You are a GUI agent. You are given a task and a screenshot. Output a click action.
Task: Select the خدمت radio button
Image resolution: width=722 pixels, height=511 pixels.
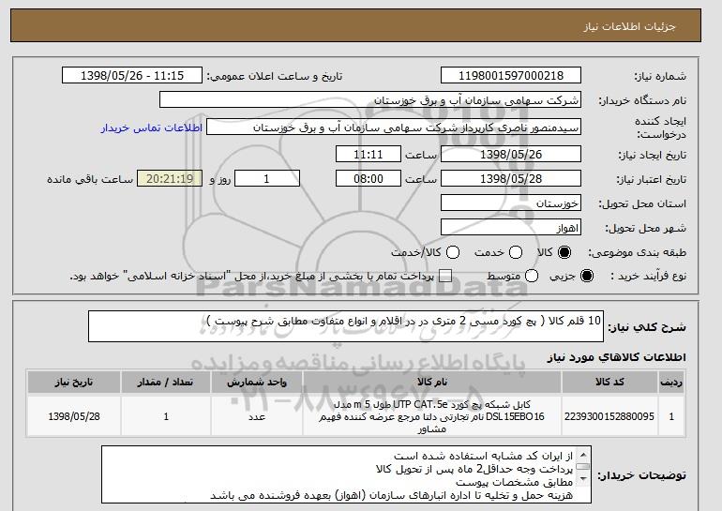click(516, 252)
